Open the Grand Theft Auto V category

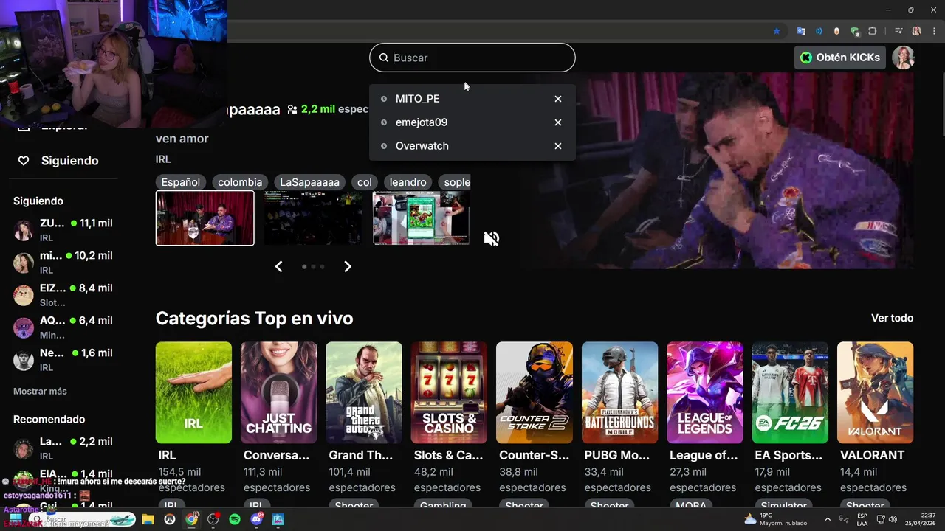pyautogui.click(x=364, y=392)
